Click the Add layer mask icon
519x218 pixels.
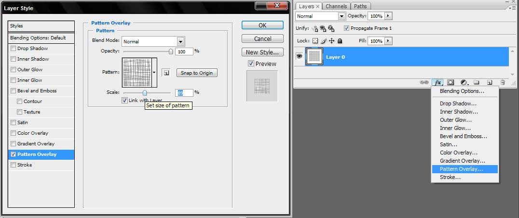coord(451,83)
